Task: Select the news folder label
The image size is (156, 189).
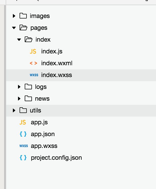Action: (x=42, y=99)
